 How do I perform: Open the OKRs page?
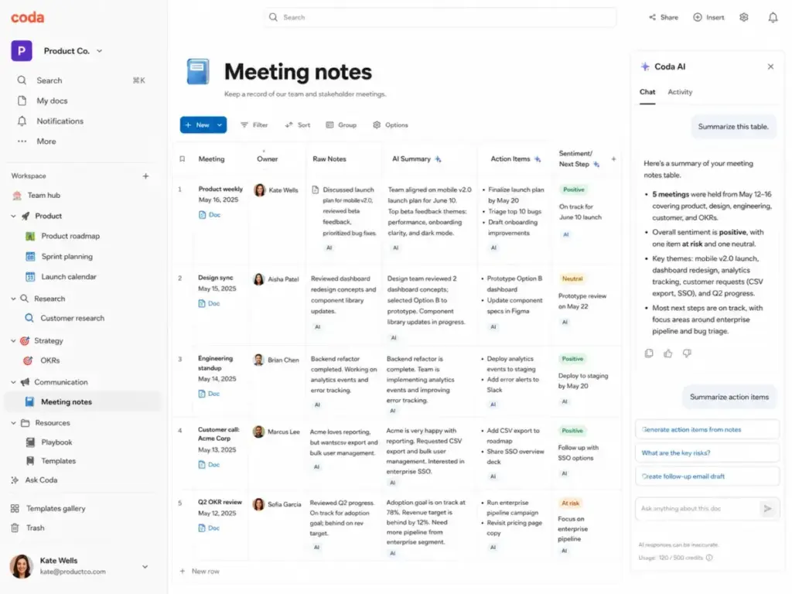49,360
